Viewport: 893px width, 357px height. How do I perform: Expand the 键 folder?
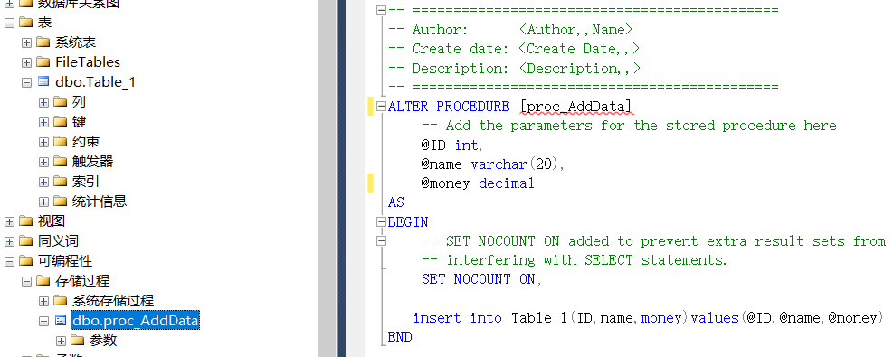(43, 122)
